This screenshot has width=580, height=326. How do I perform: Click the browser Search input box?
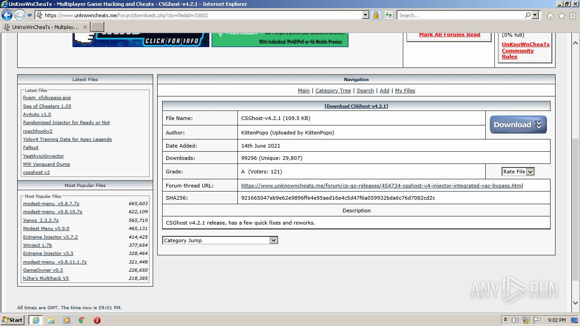tap(460, 15)
